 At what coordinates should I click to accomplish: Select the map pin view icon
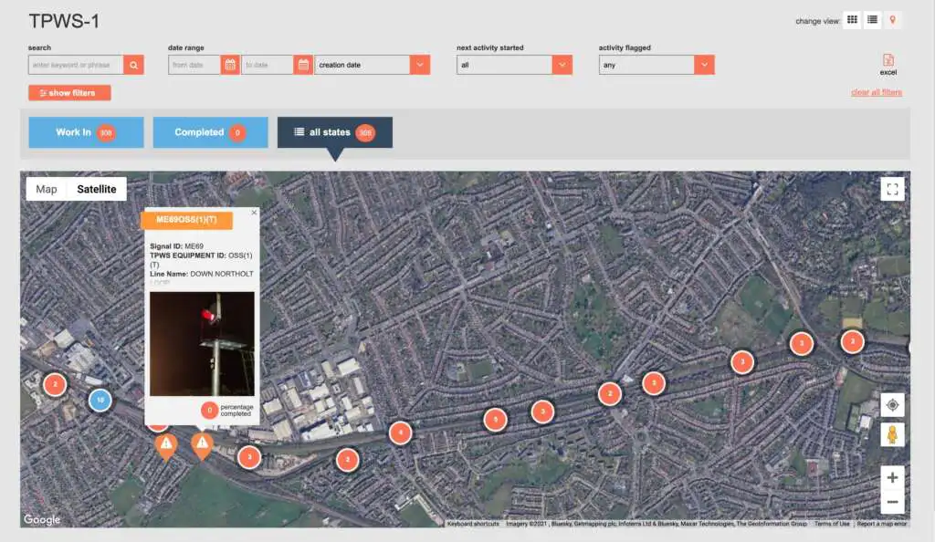[892, 20]
